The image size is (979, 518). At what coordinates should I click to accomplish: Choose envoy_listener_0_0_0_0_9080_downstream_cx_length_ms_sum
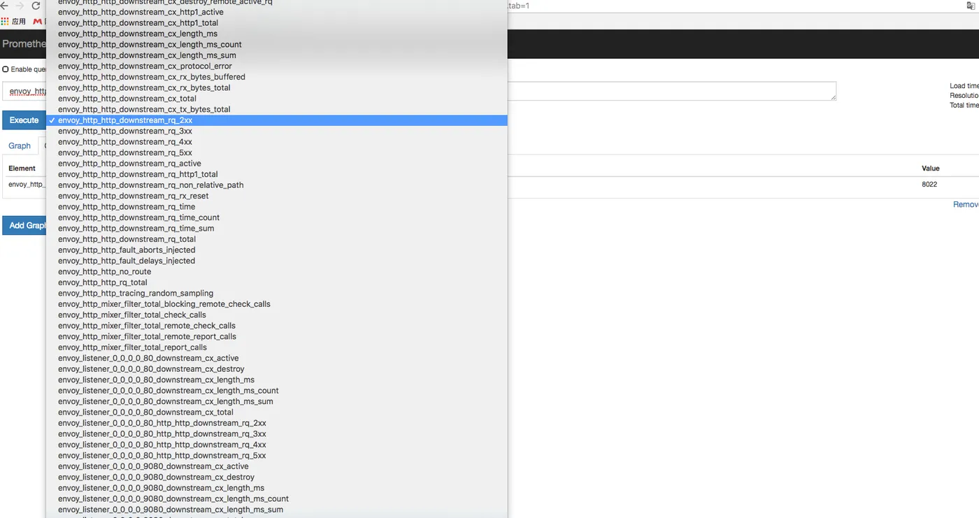click(x=277, y=510)
